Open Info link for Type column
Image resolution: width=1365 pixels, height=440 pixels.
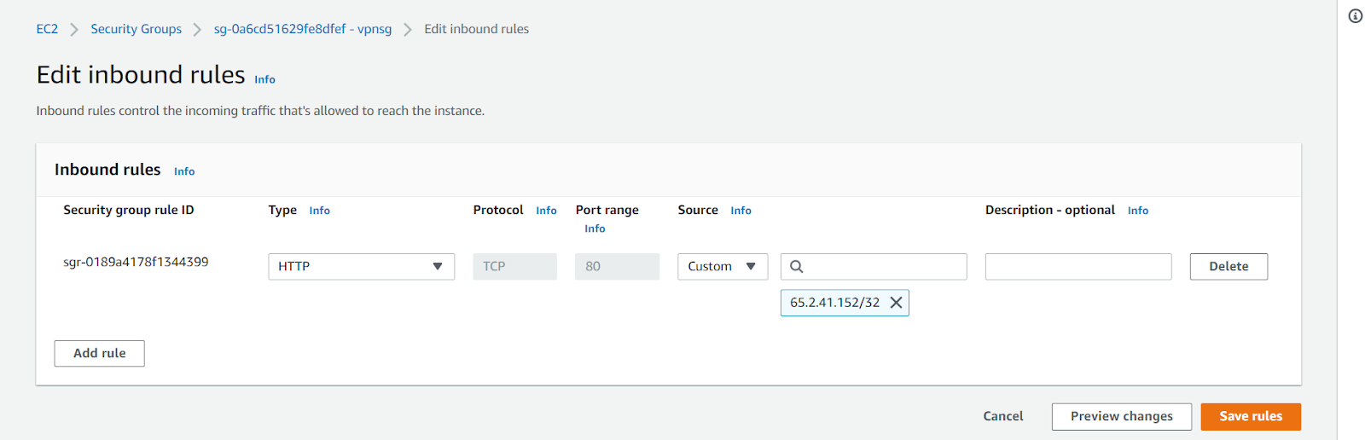point(319,211)
